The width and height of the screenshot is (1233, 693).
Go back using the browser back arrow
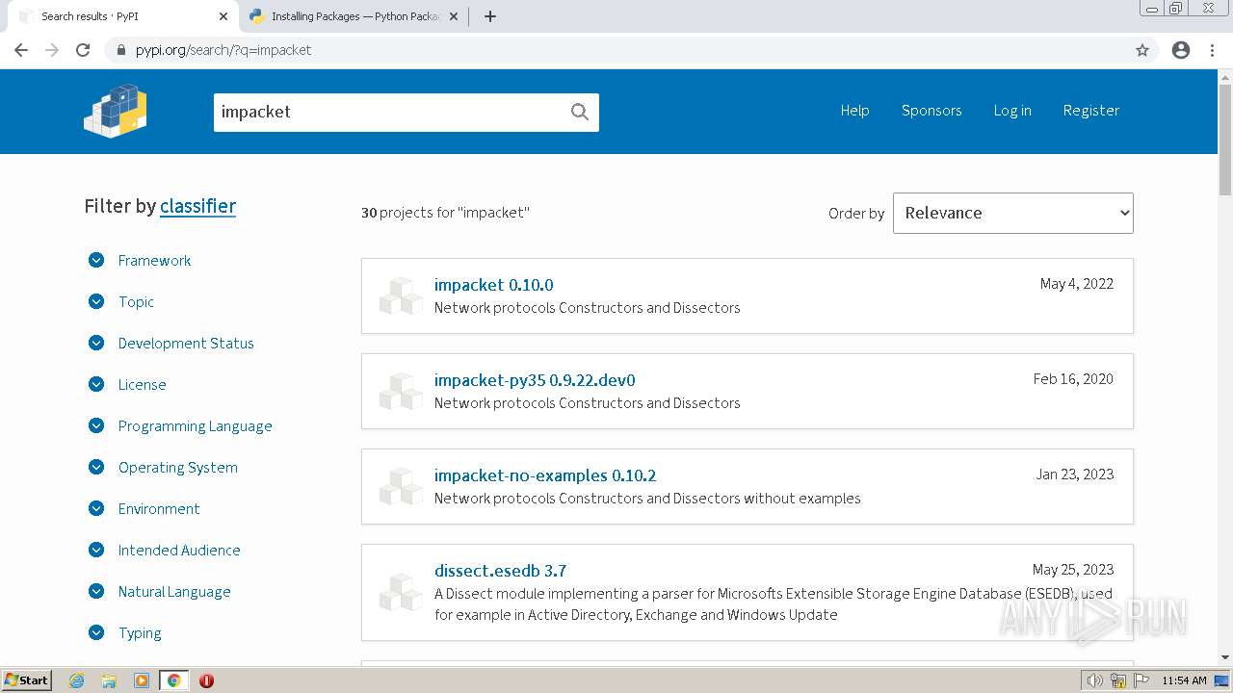tap(21, 50)
